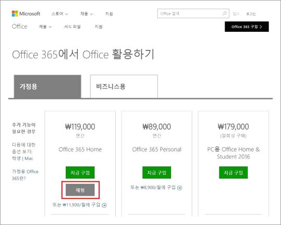Viewport: 281px width, 225px height.
Task: Click the ₩89,000 price text
Action: tap(156, 127)
